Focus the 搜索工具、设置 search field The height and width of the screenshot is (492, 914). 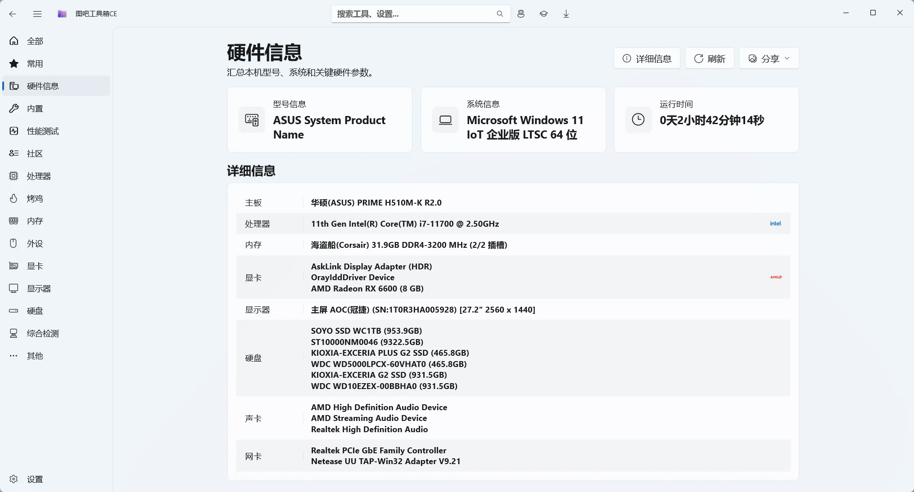(x=421, y=14)
